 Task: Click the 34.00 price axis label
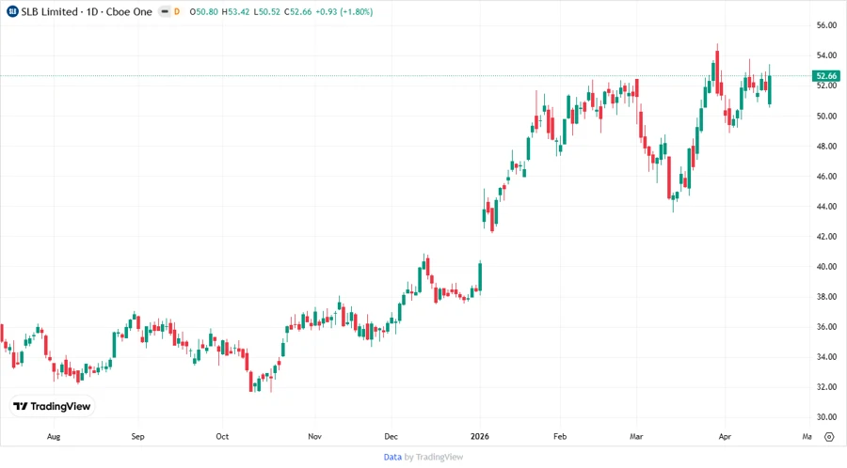pyautogui.click(x=826, y=357)
